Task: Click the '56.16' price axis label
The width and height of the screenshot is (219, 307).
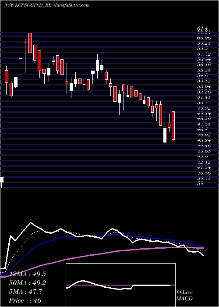Action: click(203, 64)
